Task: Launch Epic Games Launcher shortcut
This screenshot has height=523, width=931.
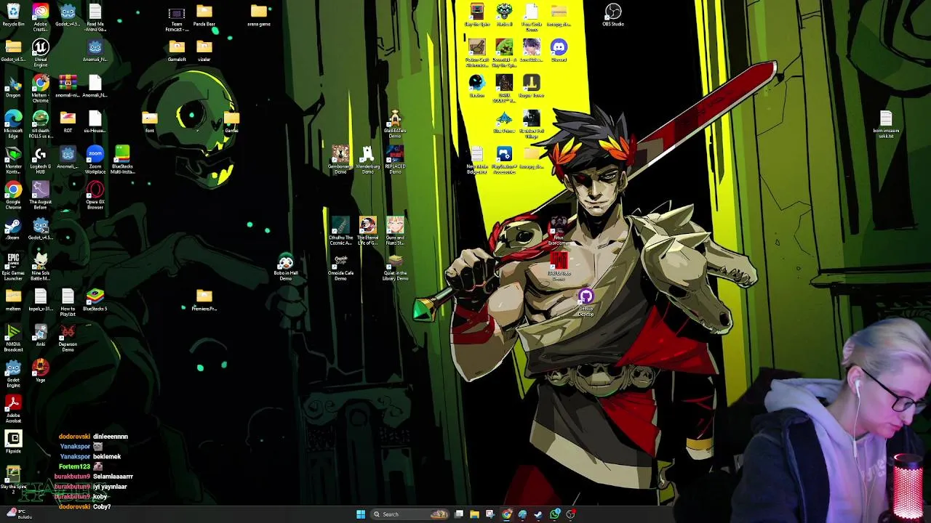Action: [x=13, y=266]
